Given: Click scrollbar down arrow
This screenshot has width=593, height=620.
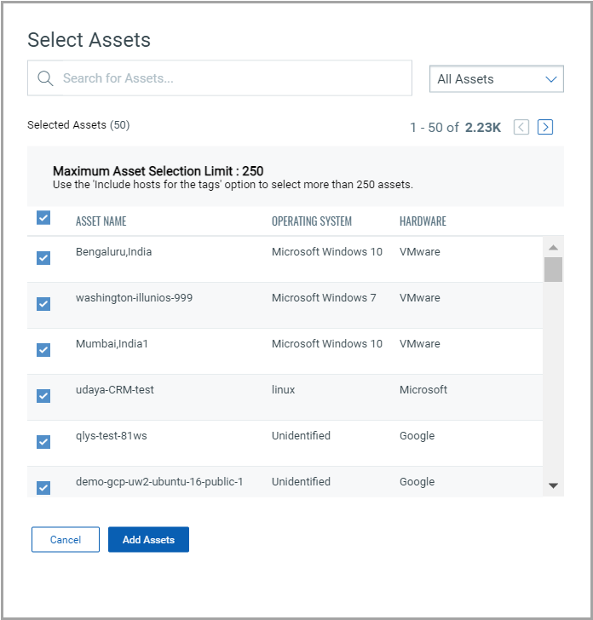Looking at the screenshot, I should point(553,485).
